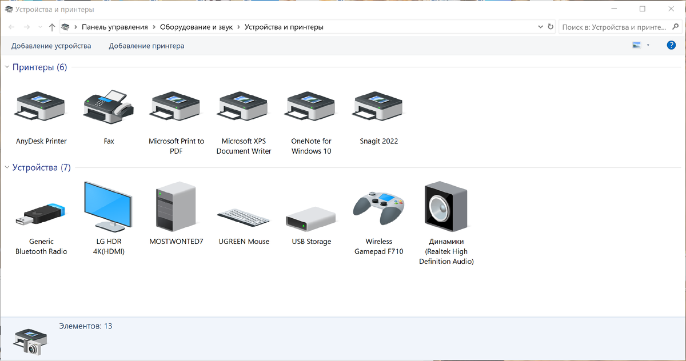686x361 pixels.
Task: Open address bar history dropdown
Action: pyautogui.click(x=541, y=27)
